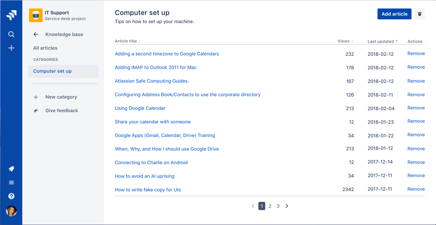Delete this category using the trash icon
436x225 pixels.
pyautogui.click(x=420, y=14)
